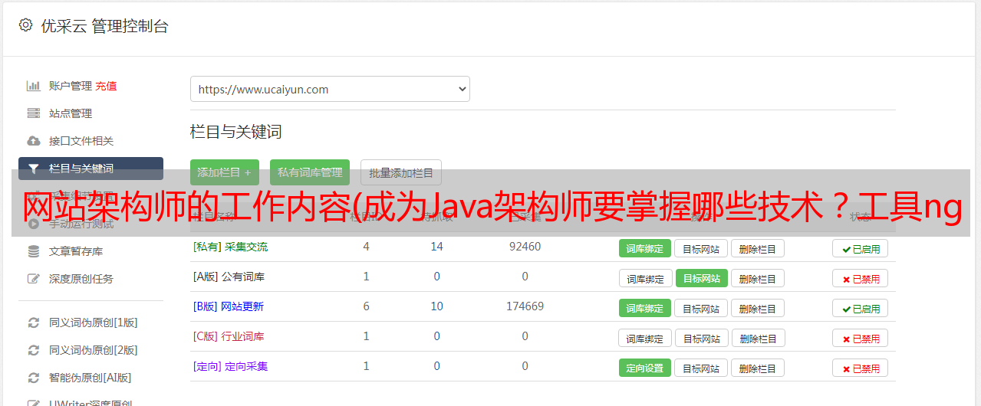Click the 优采云 管理控制台 title text
Screen dimensions: 981x406
(104, 26)
